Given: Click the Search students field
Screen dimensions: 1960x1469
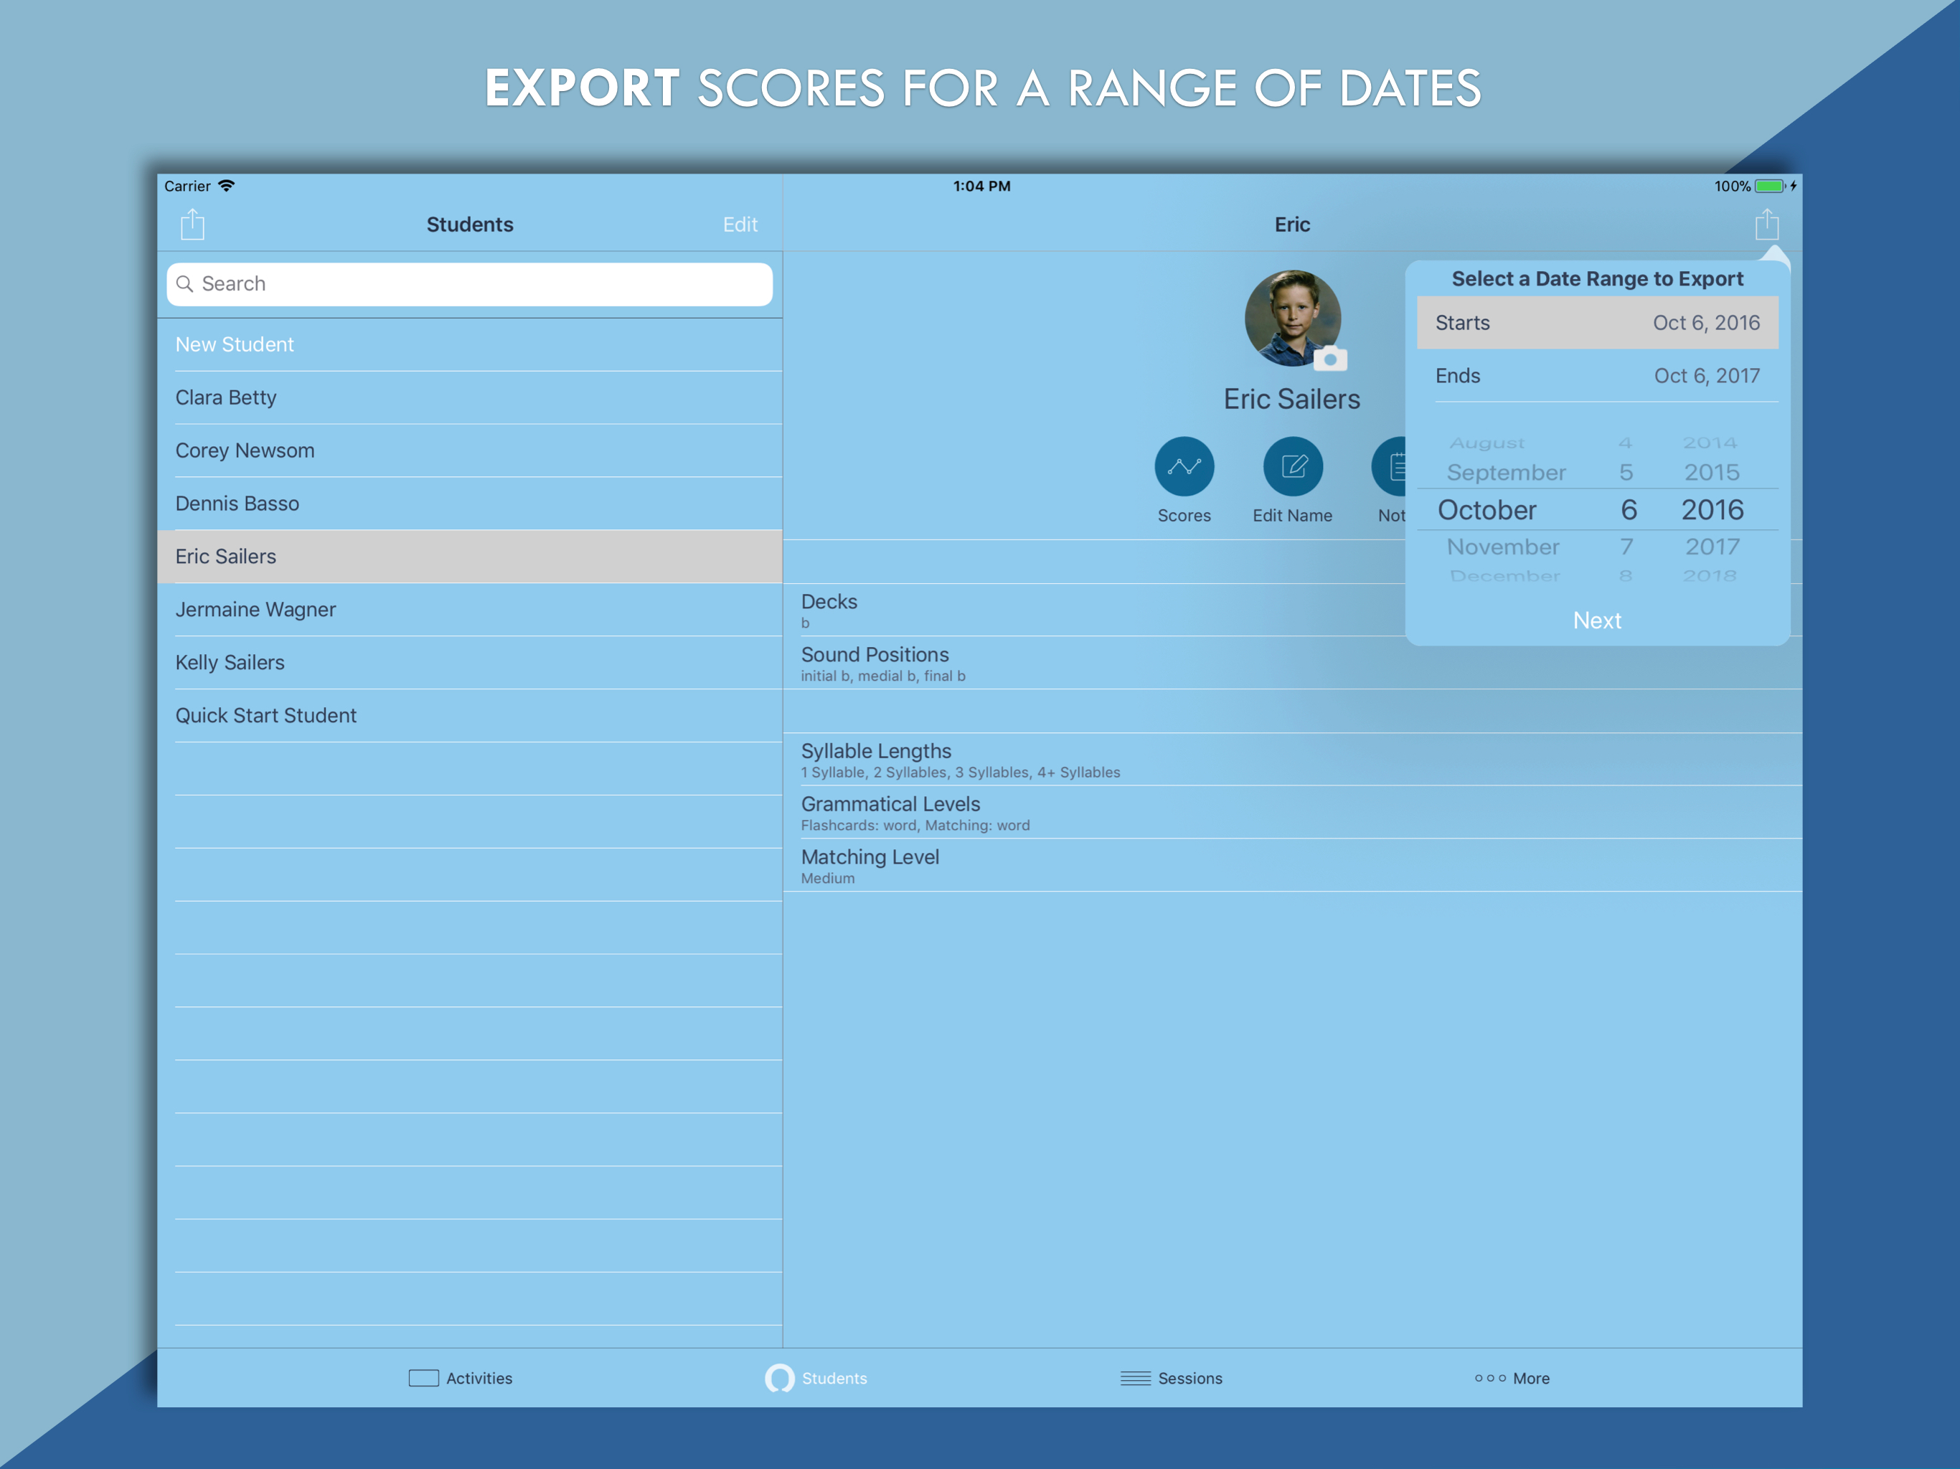Looking at the screenshot, I should click(x=470, y=283).
